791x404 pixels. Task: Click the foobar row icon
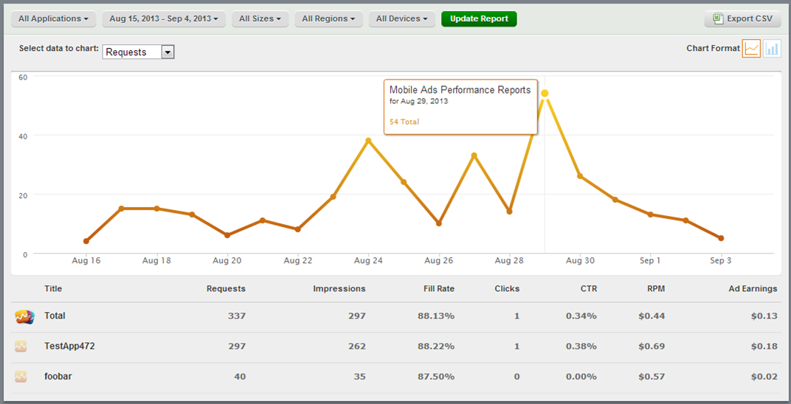(21, 377)
